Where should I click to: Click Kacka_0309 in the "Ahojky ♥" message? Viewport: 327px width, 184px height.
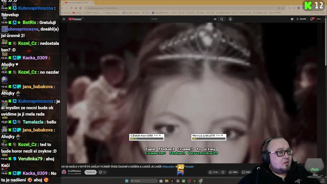35,58
